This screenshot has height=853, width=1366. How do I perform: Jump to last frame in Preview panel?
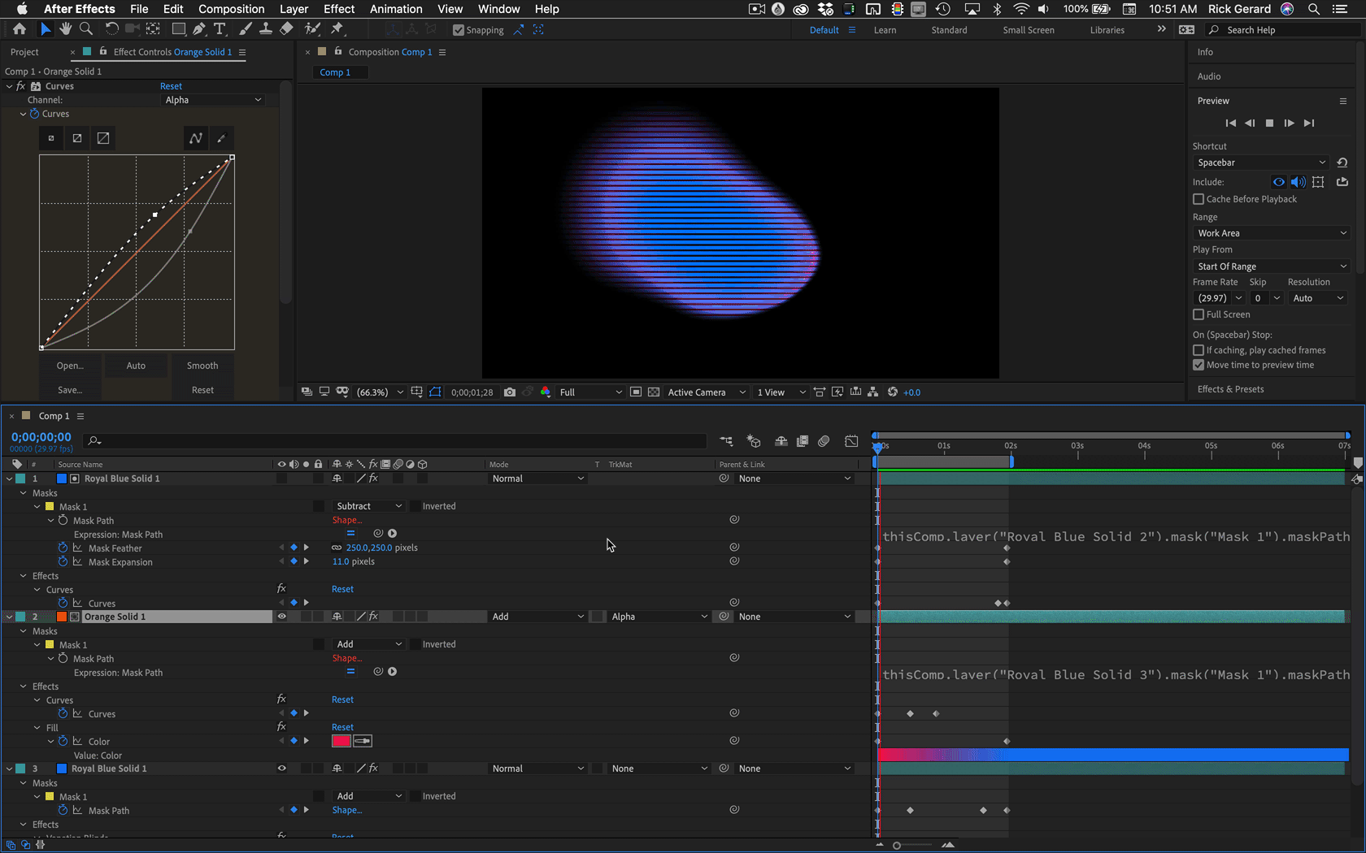pos(1308,123)
